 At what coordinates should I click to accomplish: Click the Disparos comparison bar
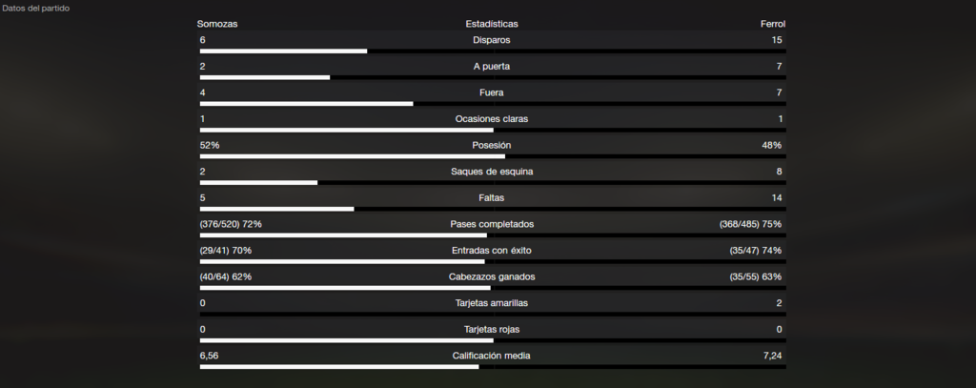click(x=493, y=51)
